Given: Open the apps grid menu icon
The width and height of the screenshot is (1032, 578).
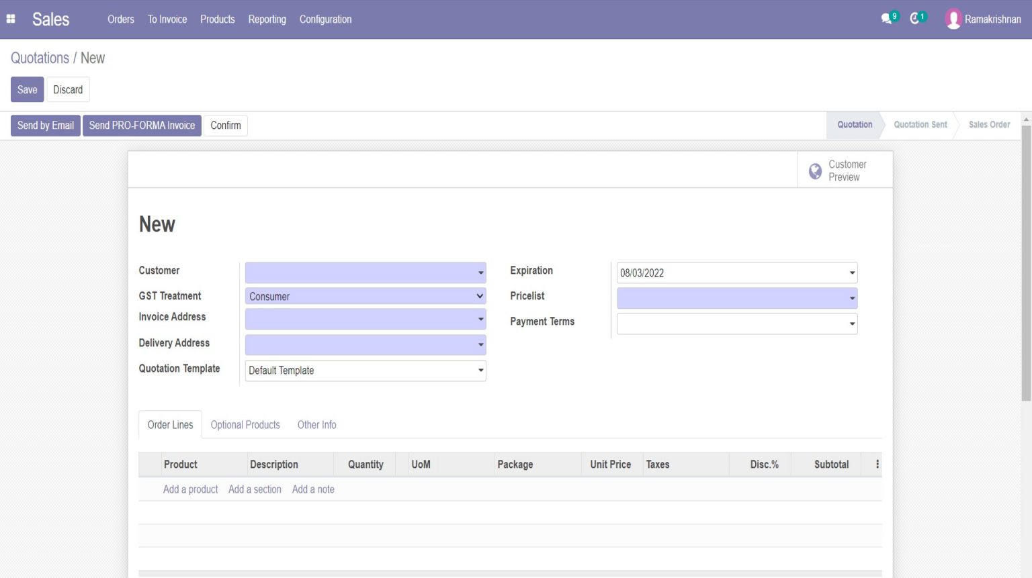Looking at the screenshot, I should 11,19.
